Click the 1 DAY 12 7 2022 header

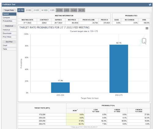[96, 111]
